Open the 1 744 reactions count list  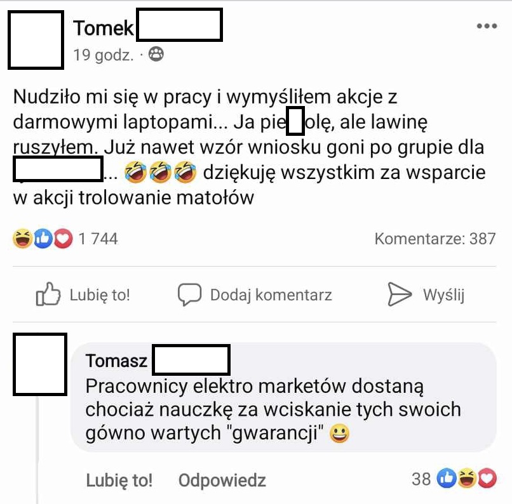click(x=98, y=239)
